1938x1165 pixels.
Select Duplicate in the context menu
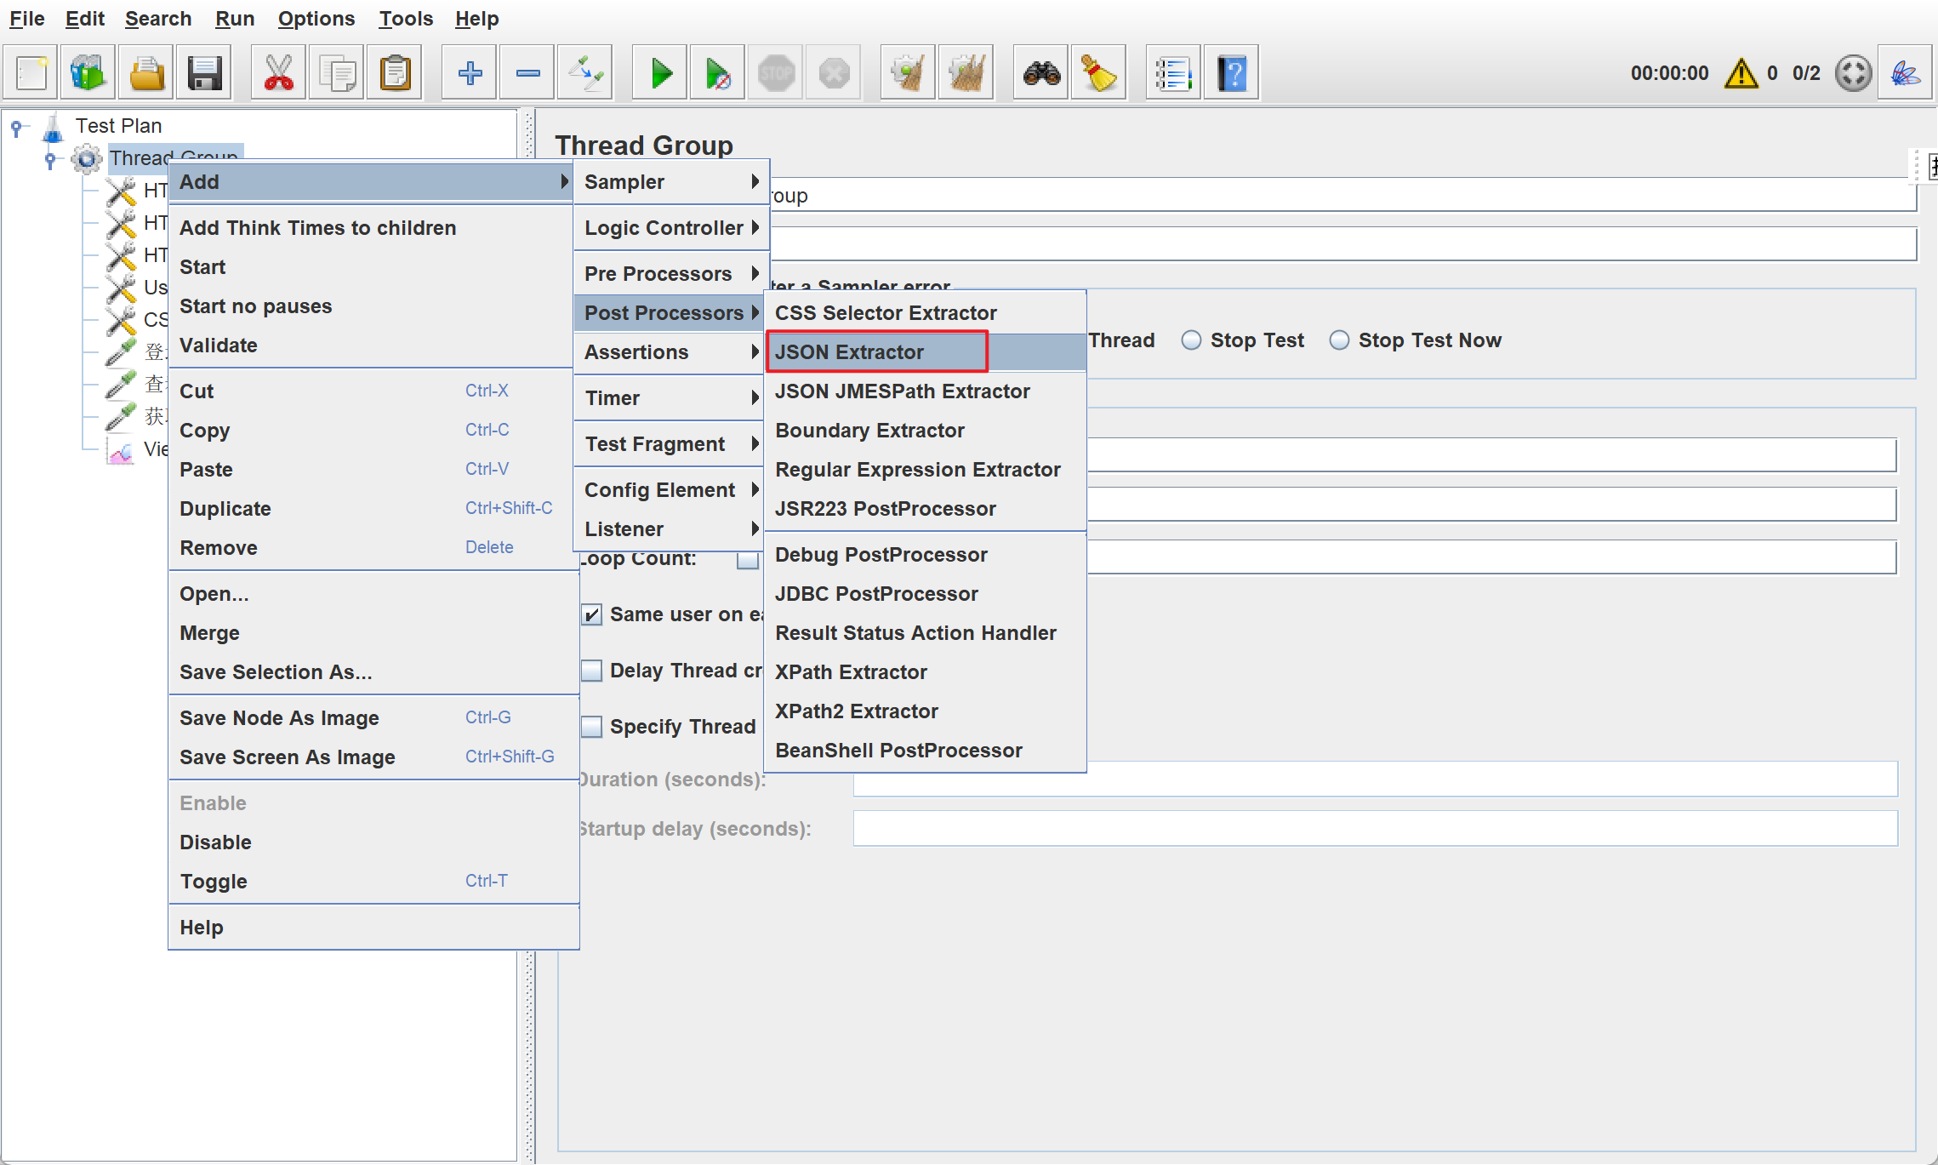pyautogui.click(x=225, y=509)
